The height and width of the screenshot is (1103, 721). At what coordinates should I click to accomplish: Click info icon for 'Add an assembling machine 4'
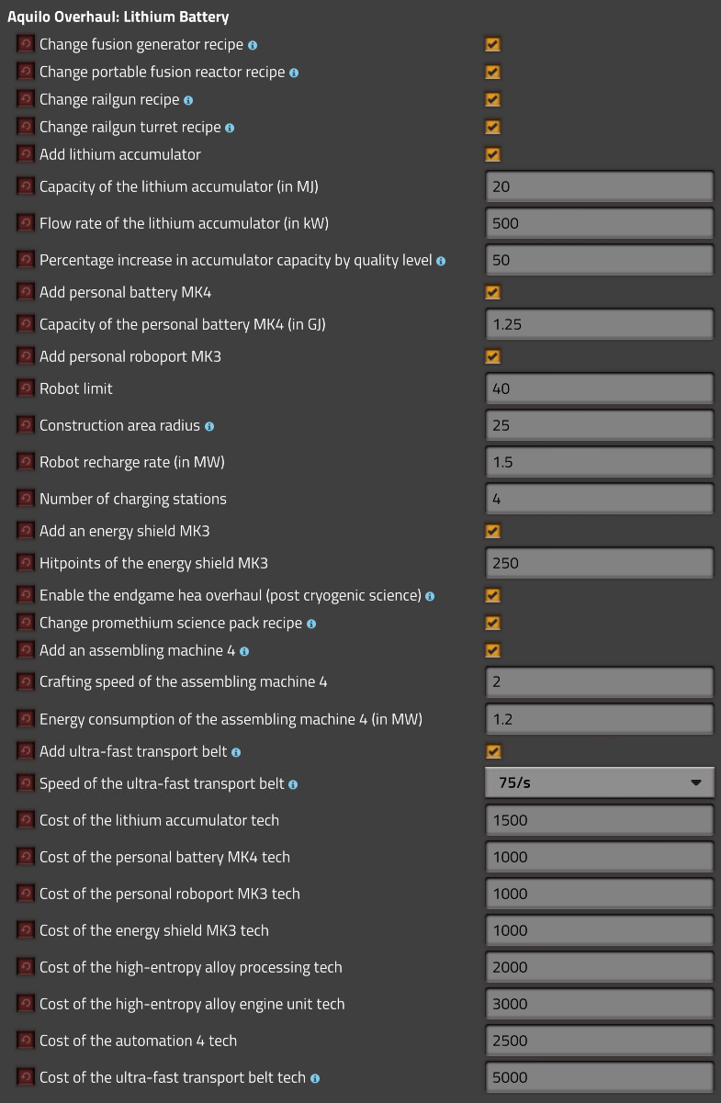tap(244, 651)
